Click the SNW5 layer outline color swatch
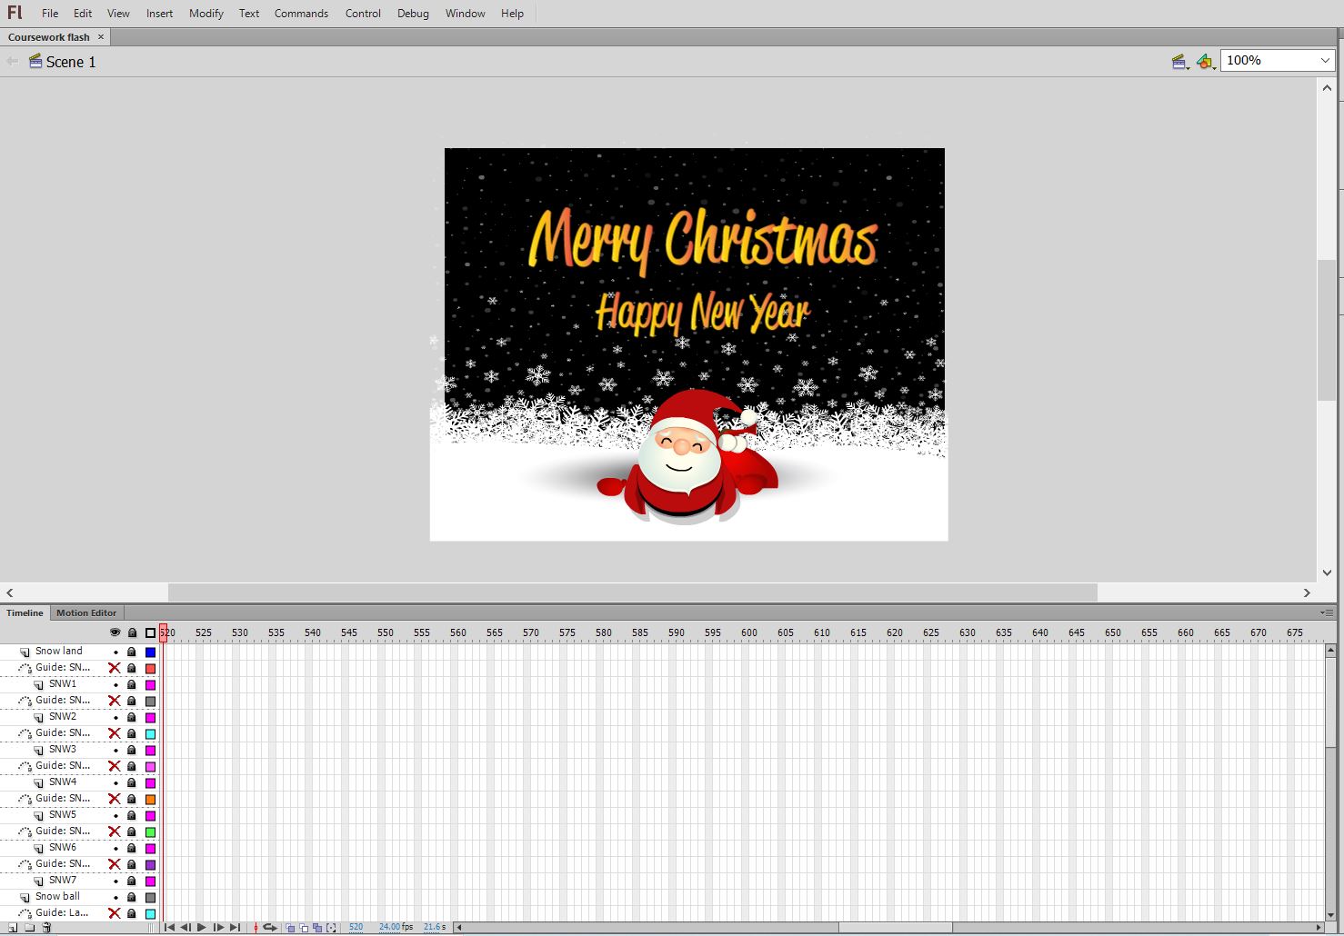1344x936 pixels. pyautogui.click(x=150, y=815)
